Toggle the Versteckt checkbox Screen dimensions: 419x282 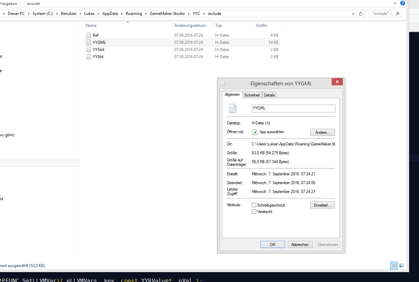pyautogui.click(x=254, y=212)
